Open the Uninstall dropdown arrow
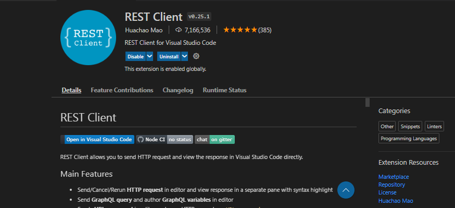 pos(185,56)
